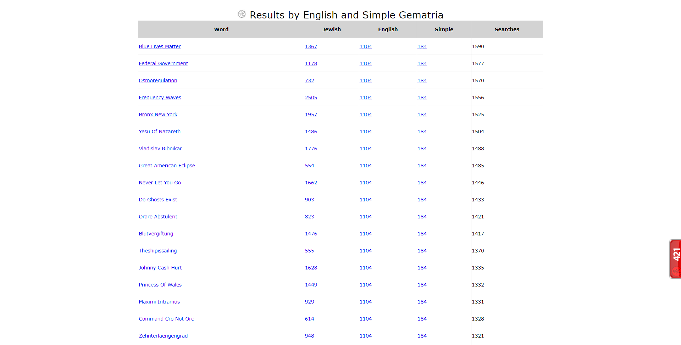Click Simple 184 in Great American Eclipse row
This screenshot has width=681, height=345.
click(x=422, y=166)
